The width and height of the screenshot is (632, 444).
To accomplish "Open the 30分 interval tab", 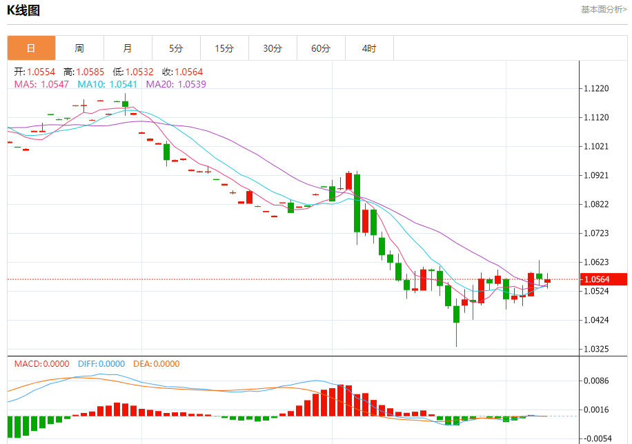I will pyautogui.click(x=273, y=48).
